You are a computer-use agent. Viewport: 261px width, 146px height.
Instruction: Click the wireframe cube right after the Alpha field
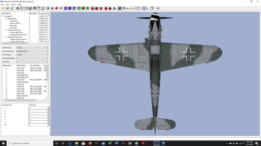tap(139, 8)
